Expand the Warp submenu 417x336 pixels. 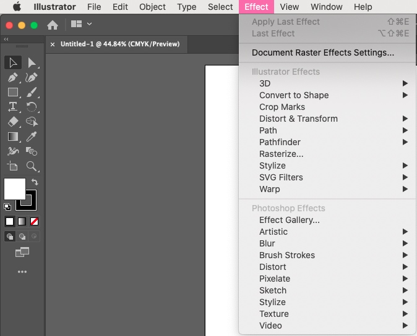(x=327, y=189)
